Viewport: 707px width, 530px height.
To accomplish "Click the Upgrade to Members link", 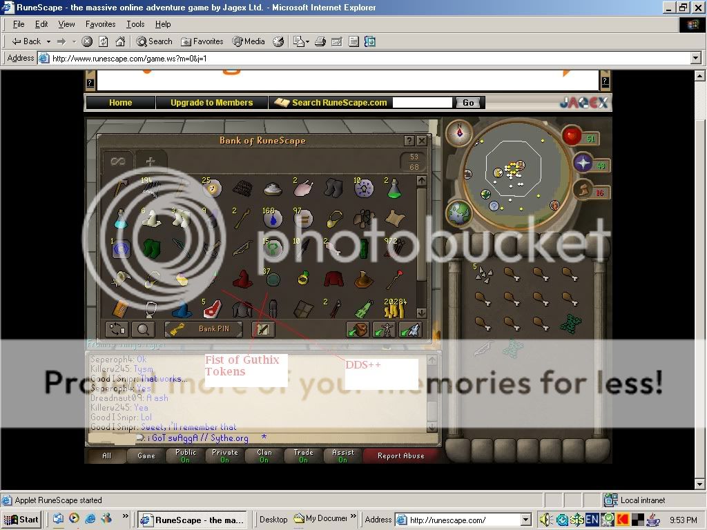I will 211,103.
